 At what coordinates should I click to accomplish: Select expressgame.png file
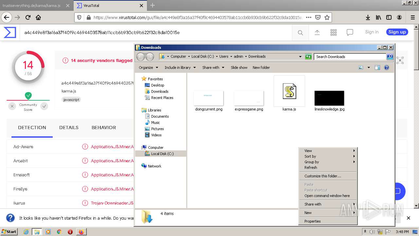click(x=249, y=101)
